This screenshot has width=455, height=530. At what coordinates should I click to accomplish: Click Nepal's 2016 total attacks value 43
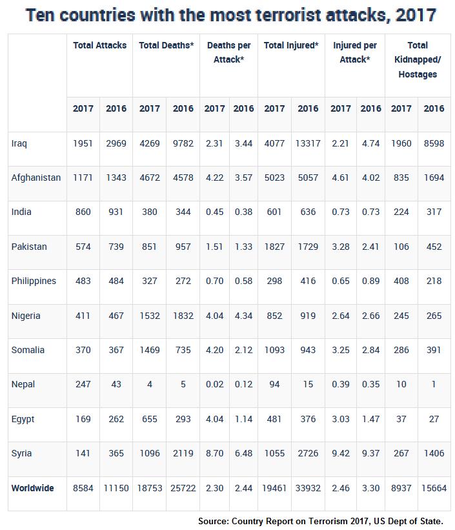116,384
